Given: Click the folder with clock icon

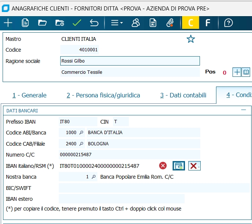Looking at the screenshot, I should click(x=60, y=23).
